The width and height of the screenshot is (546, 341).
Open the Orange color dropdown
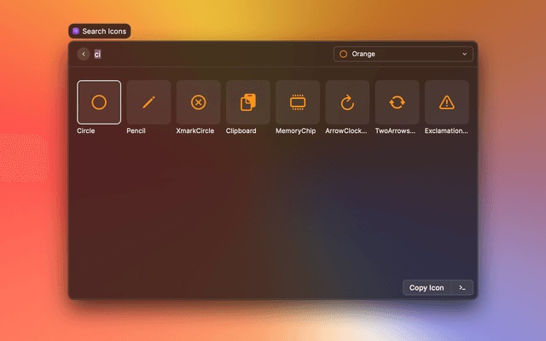point(403,54)
